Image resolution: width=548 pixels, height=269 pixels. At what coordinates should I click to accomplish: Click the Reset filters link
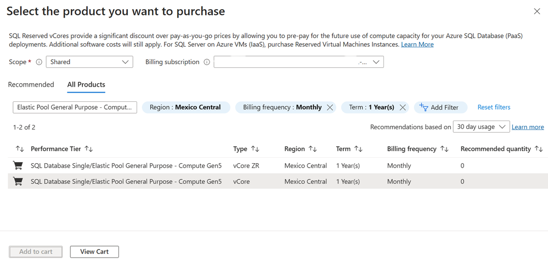coord(494,107)
